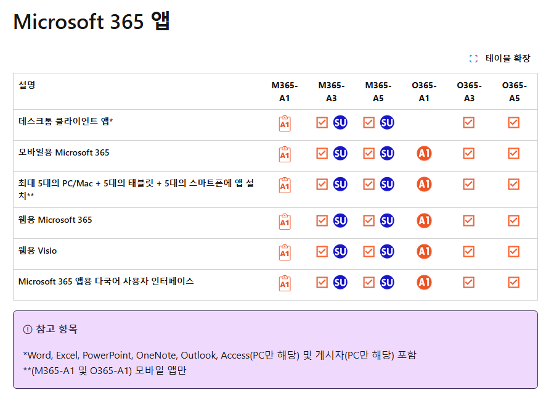Click the M365-A3 SU badge in 다국어 사용자 인터페이스 row
The image size is (554, 395).
pos(340,282)
